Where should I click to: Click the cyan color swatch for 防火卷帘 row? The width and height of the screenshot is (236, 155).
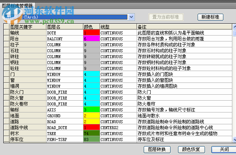pos(92,104)
